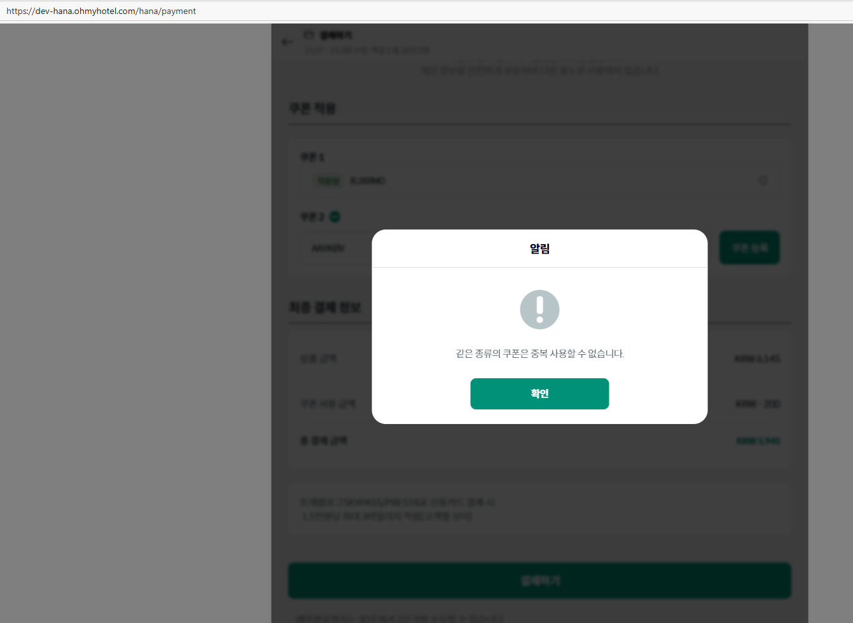The width and height of the screenshot is (853, 623).
Task: Click the final payment info heading
Action: tap(325, 308)
